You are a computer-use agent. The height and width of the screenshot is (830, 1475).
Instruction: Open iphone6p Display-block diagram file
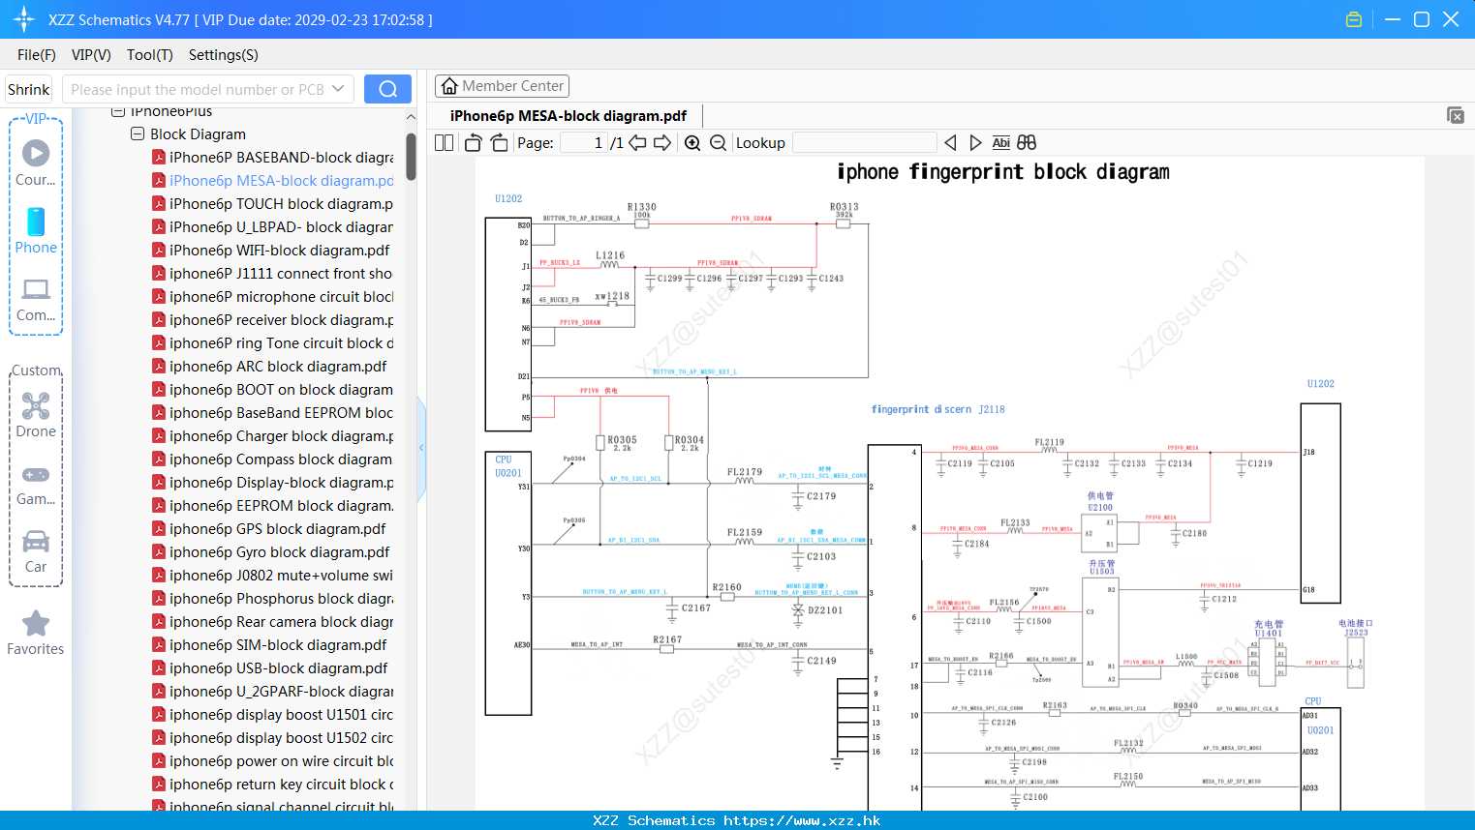click(272, 482)
